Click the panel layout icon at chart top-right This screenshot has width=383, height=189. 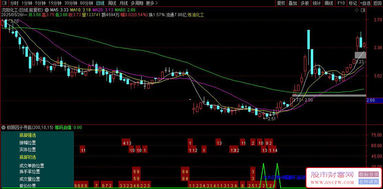pos(363,10)
